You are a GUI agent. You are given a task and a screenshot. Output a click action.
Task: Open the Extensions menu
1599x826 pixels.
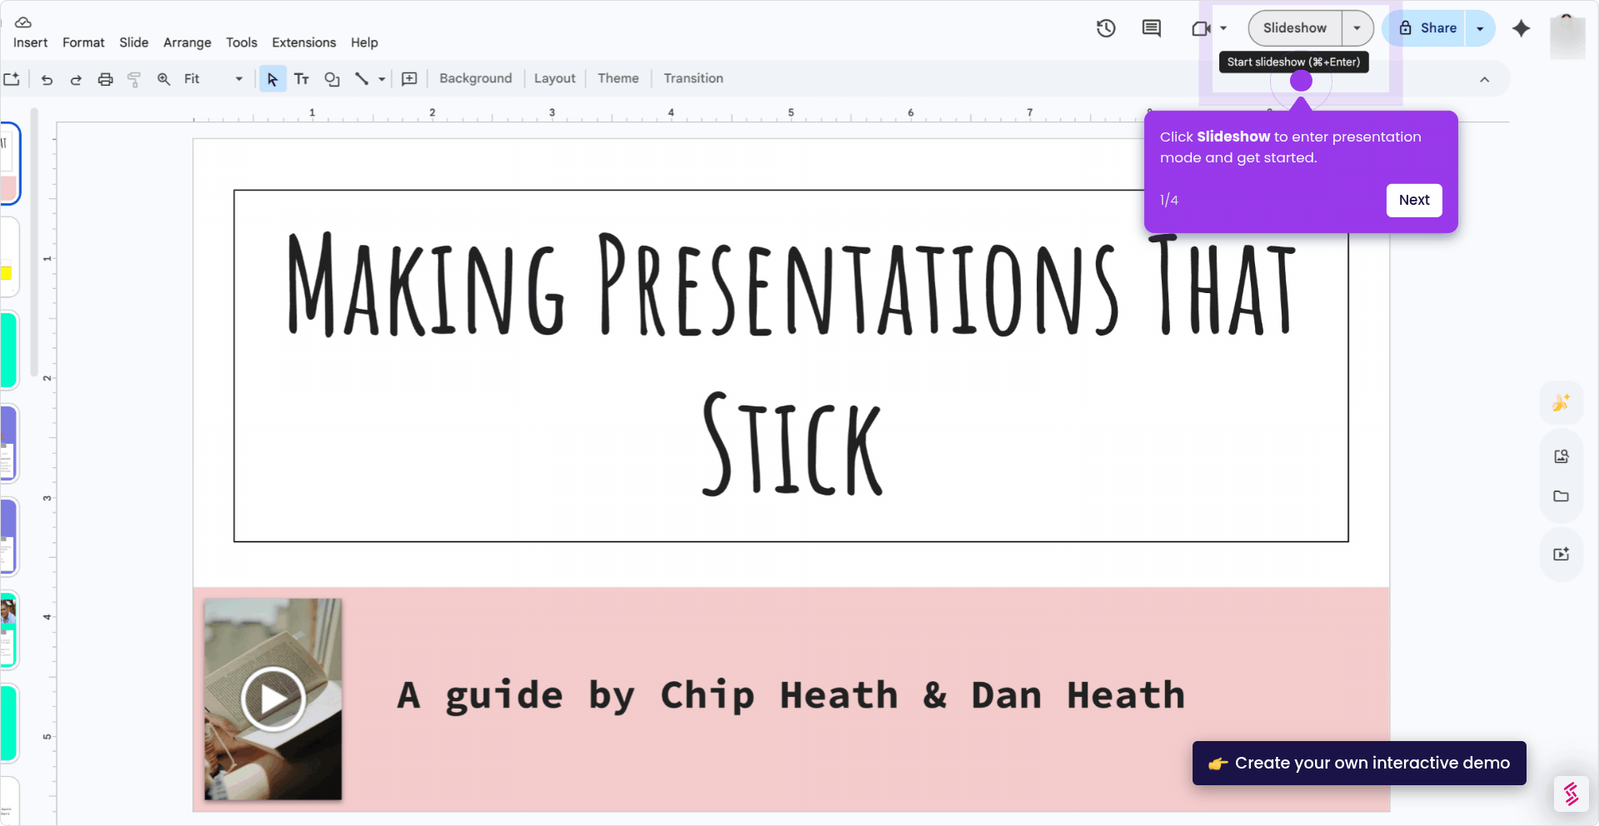[x=304, y=42]
